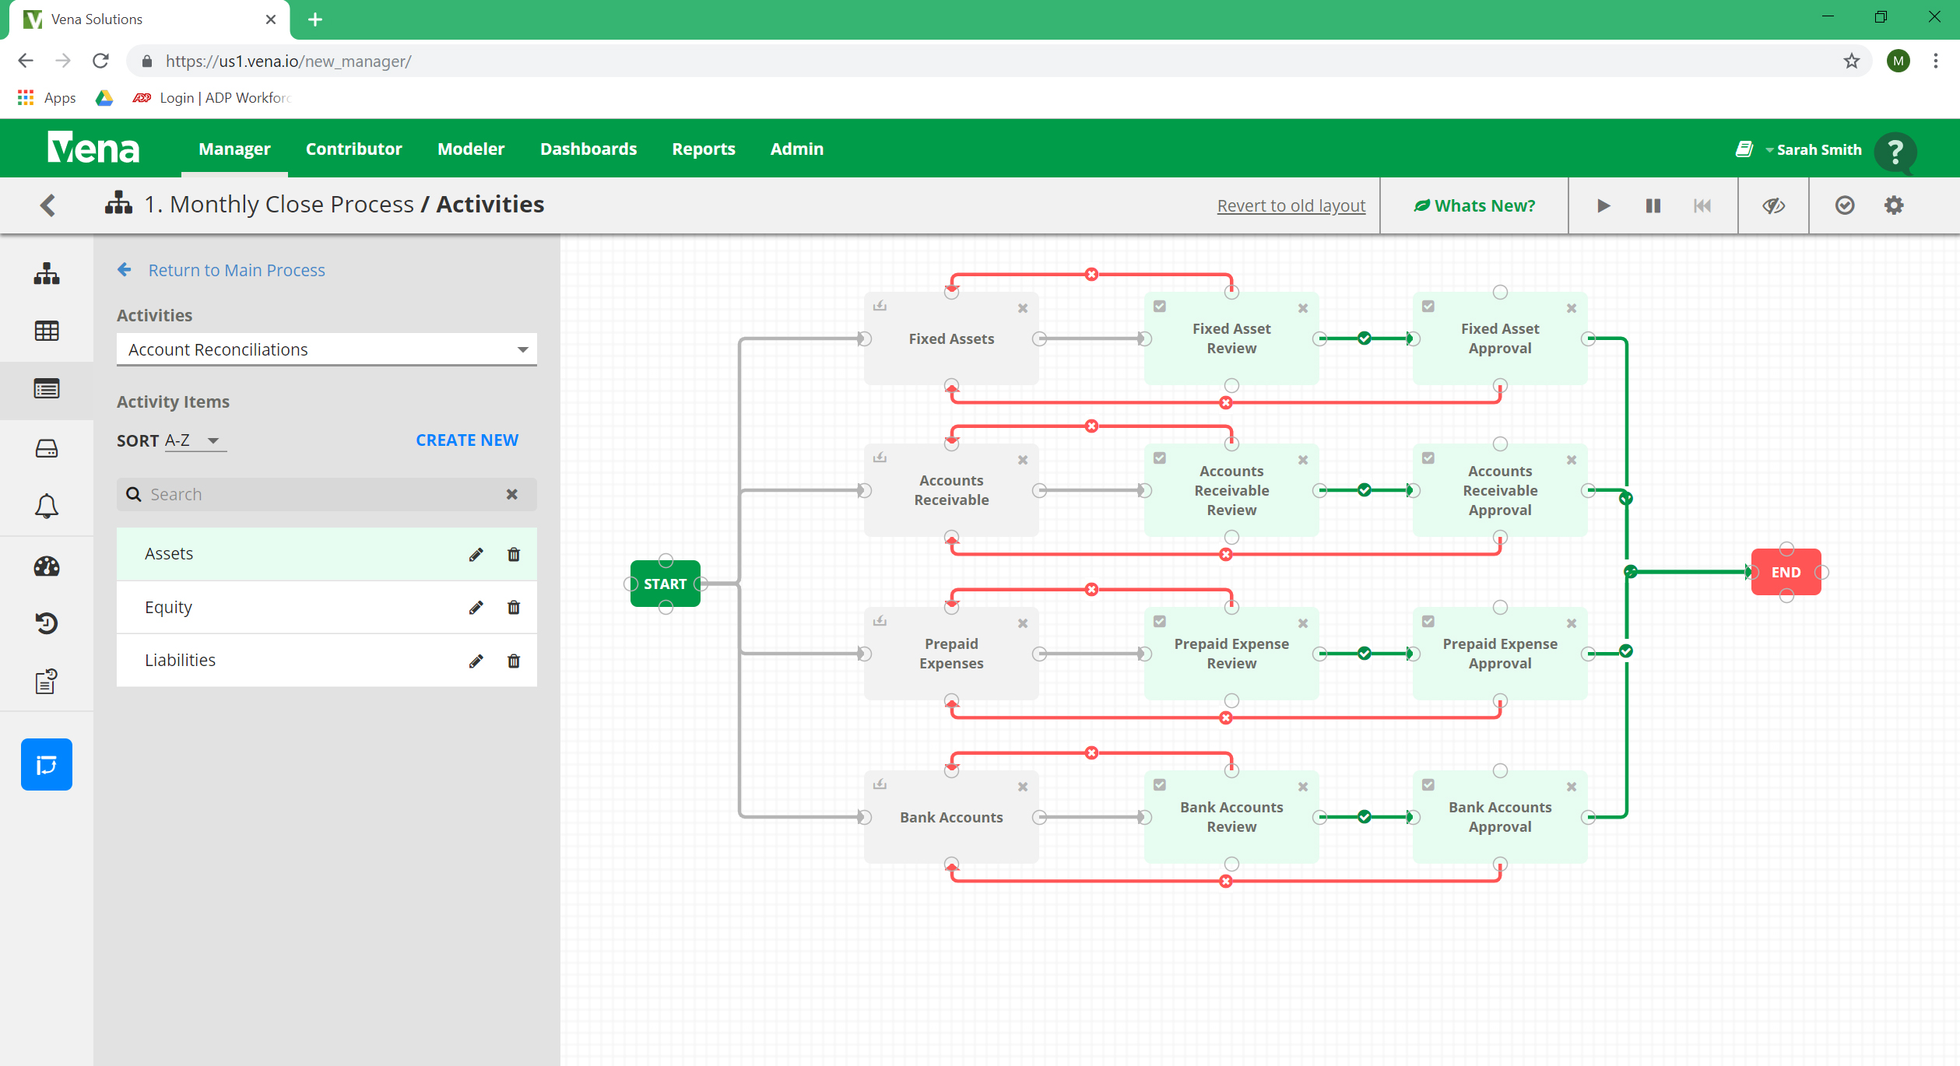Viewport: 1960px width, 1066px height.
Task: Pause the process using the pause icon
Action: point(1653,205)
